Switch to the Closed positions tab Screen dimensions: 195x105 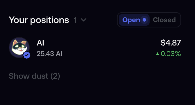pos(164,20)
